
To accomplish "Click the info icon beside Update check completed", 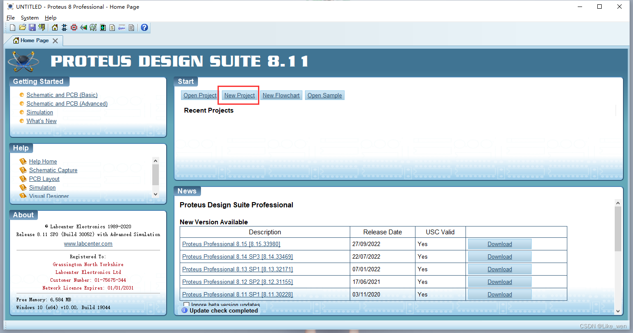I will [184, 310].
